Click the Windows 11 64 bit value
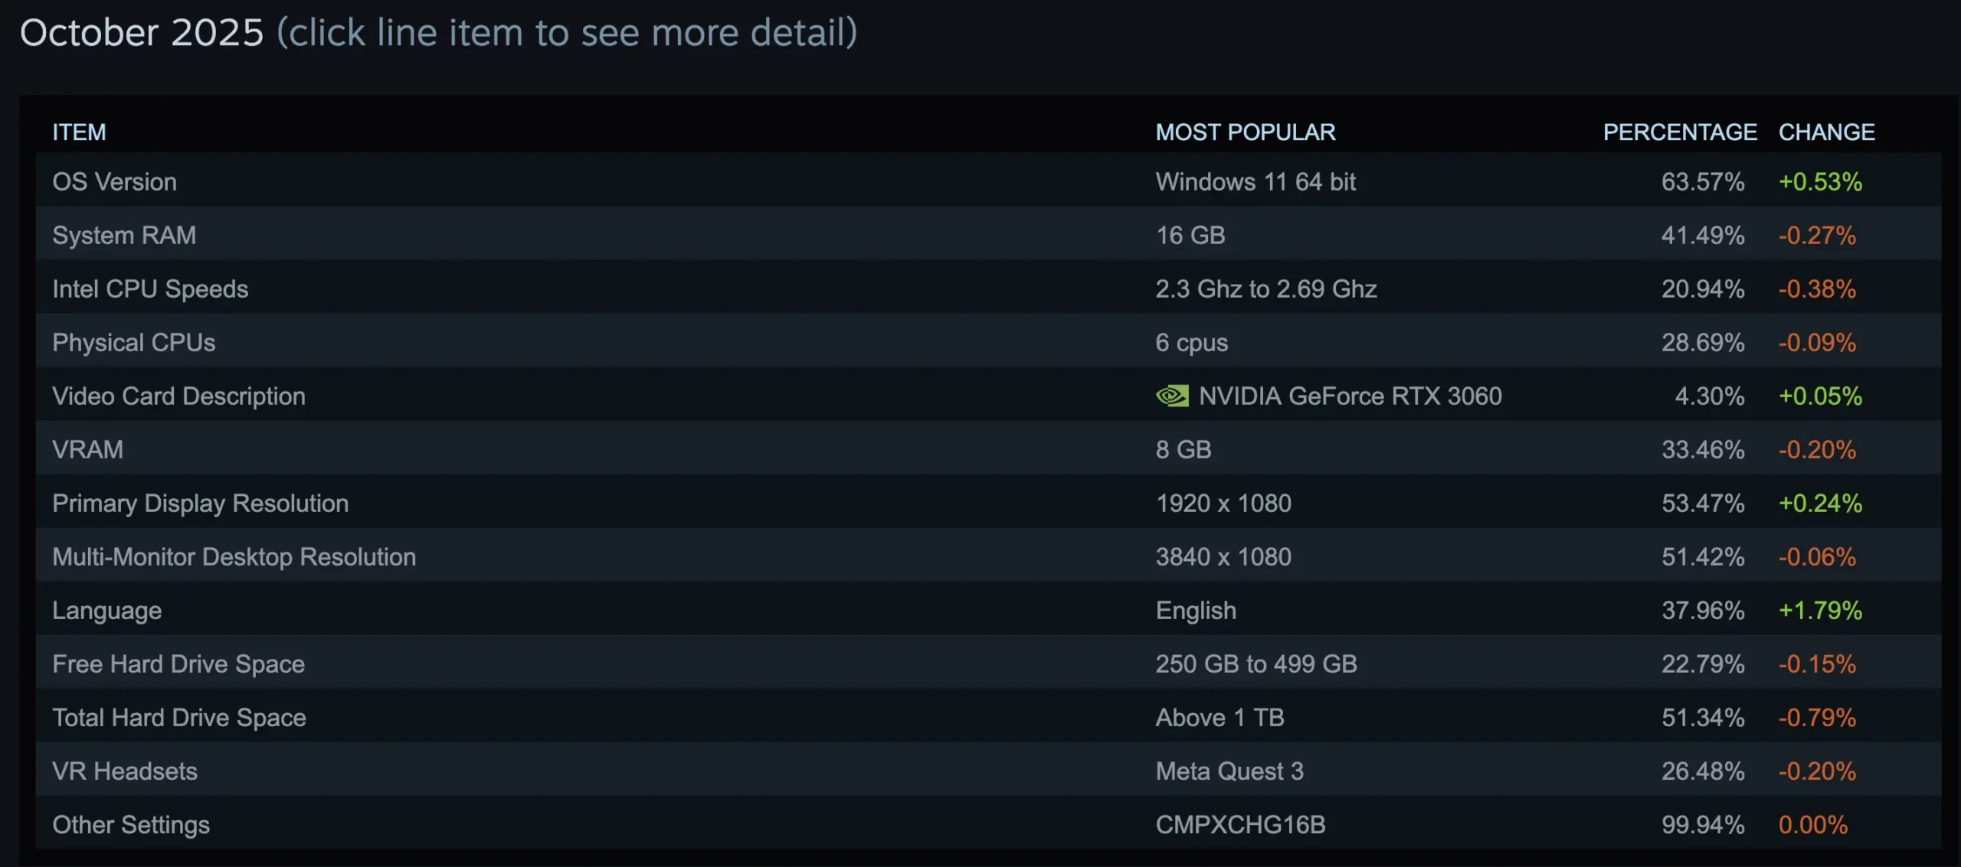1961x867 pixels. [1255, 181]
